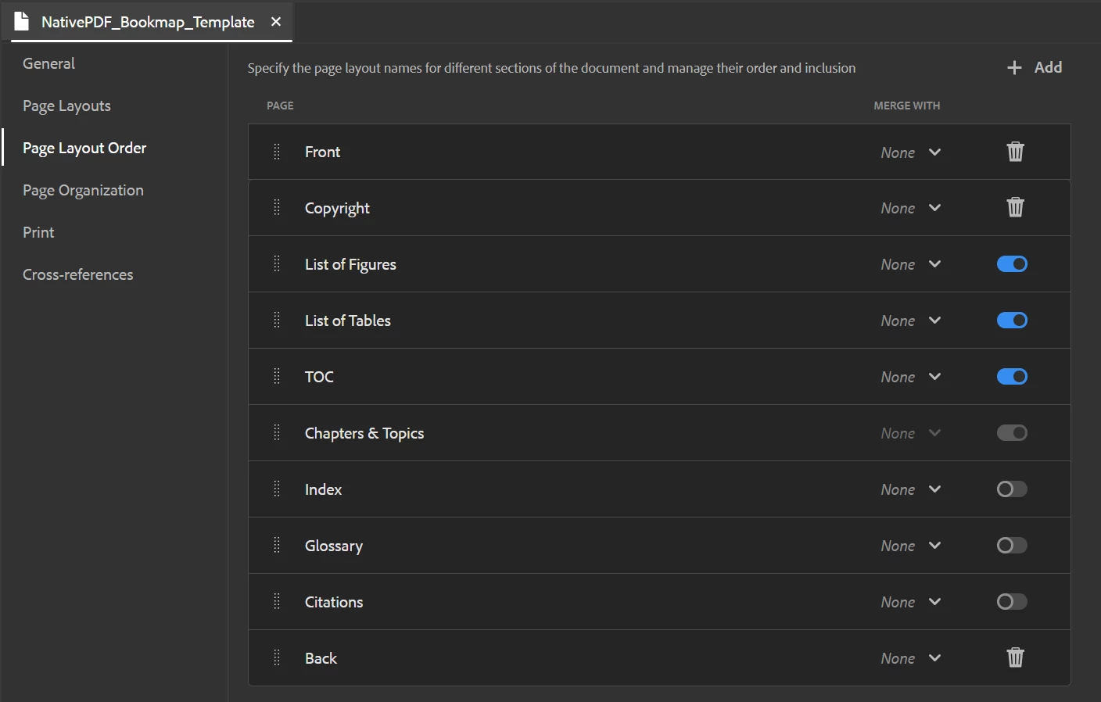Screen dimensions: 1101x702
Task: Click the List of Figures page name
Action: pyautogui.click(x=350, y=264)
